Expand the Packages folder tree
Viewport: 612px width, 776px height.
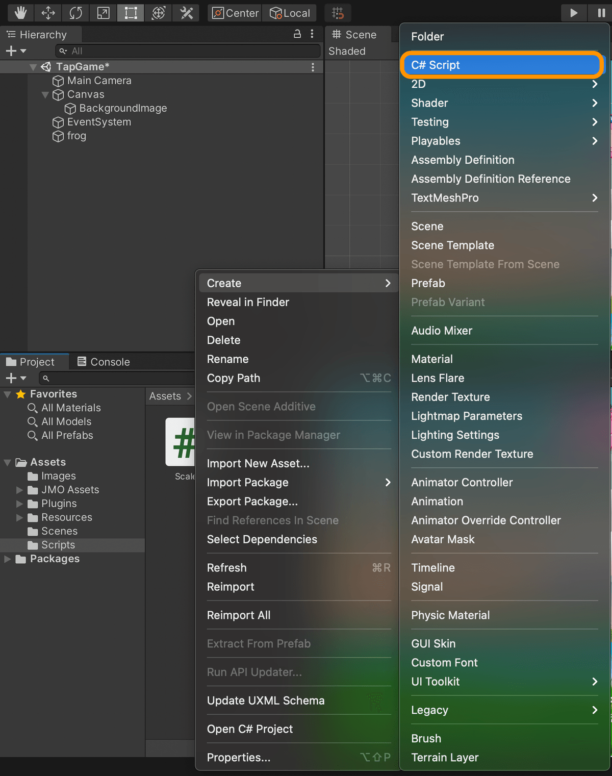(8, 559)
